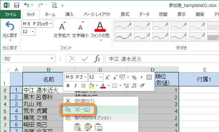Open mini toolbar font size 12 dropdown
The width and height of the screenshot is (219, 132).
pyautogui.click(x=100, y=77)
